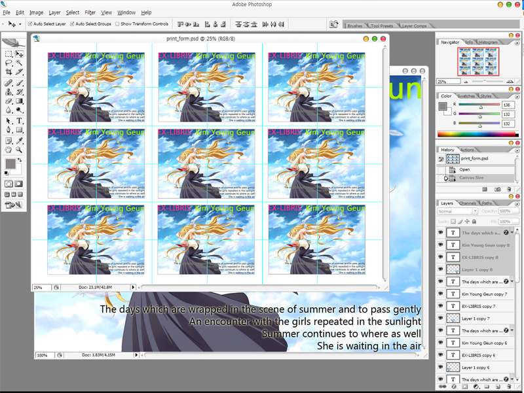The height and width of the screenshot is (393, 524).
Task: Open status bar menu arrow of the background document window
Action: pos(136,355)
